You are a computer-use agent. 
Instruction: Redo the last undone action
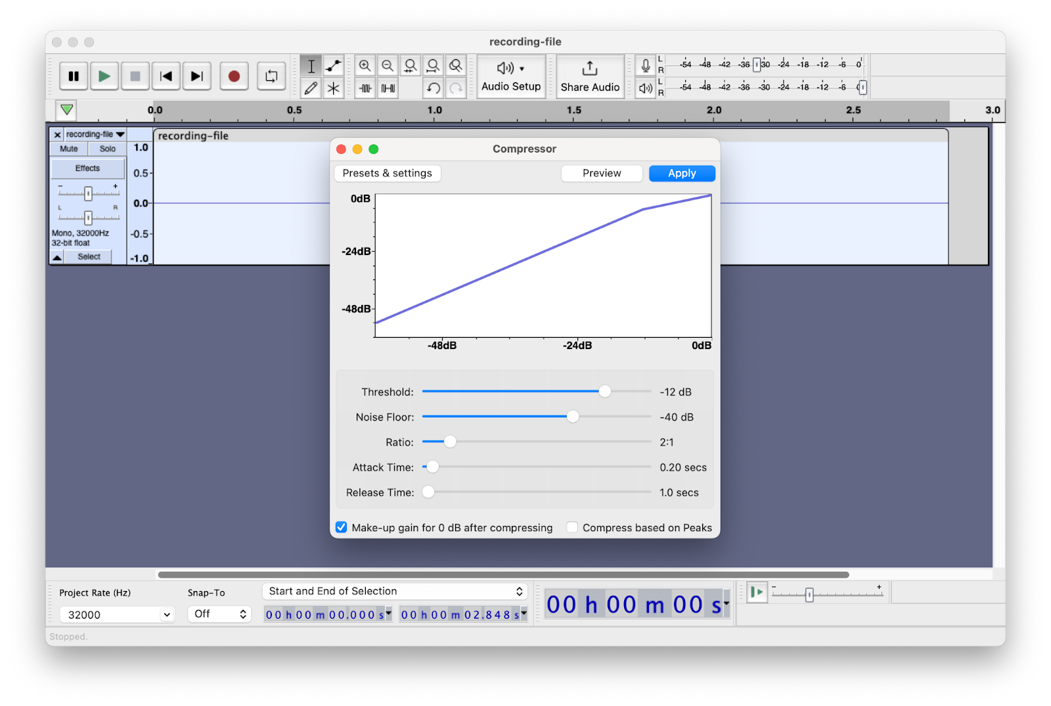[x=455, y=88]
